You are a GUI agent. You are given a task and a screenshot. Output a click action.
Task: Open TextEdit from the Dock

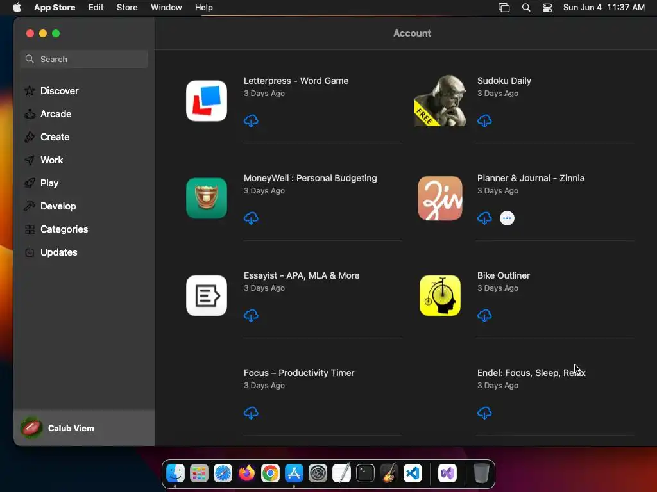[x=341, y=473]
